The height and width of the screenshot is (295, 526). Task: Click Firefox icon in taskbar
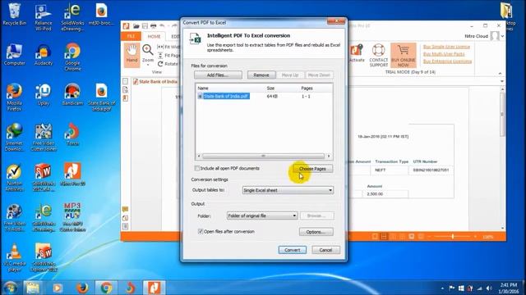pyautogui.click(x=82, y=288)
